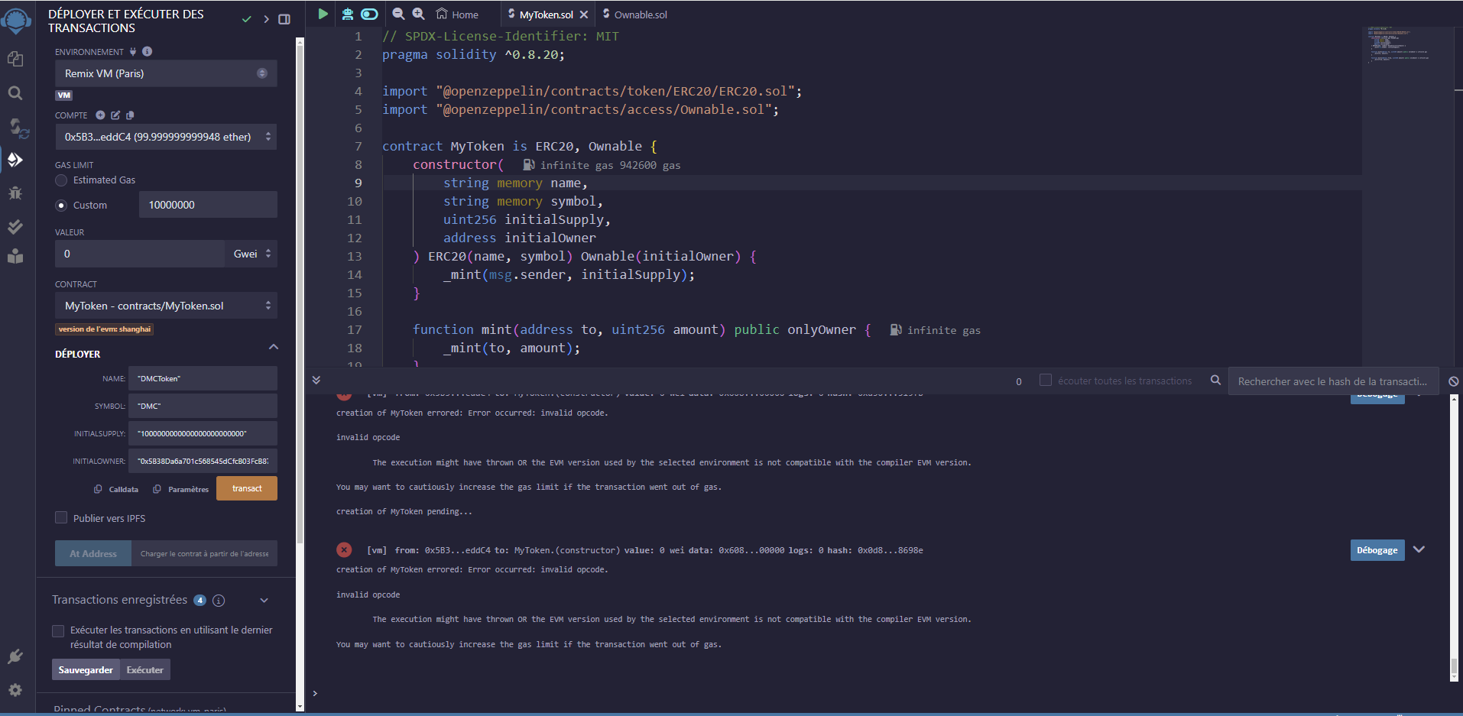Click the green Run script play icon
The height and width of the screenshot is (716, 1463).
point(323,14)
